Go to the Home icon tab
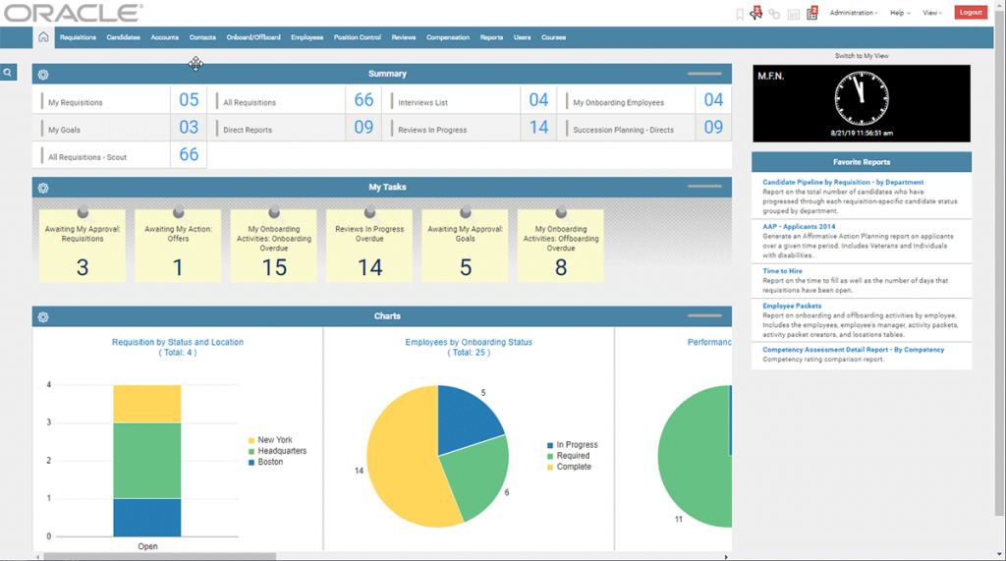This screenshot has height=561, width=1006. (43, 37)
